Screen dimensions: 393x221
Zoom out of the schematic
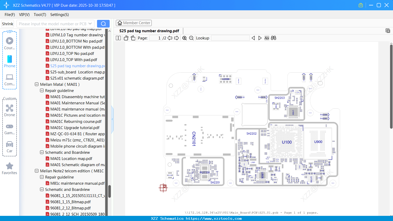click(191, 38)
